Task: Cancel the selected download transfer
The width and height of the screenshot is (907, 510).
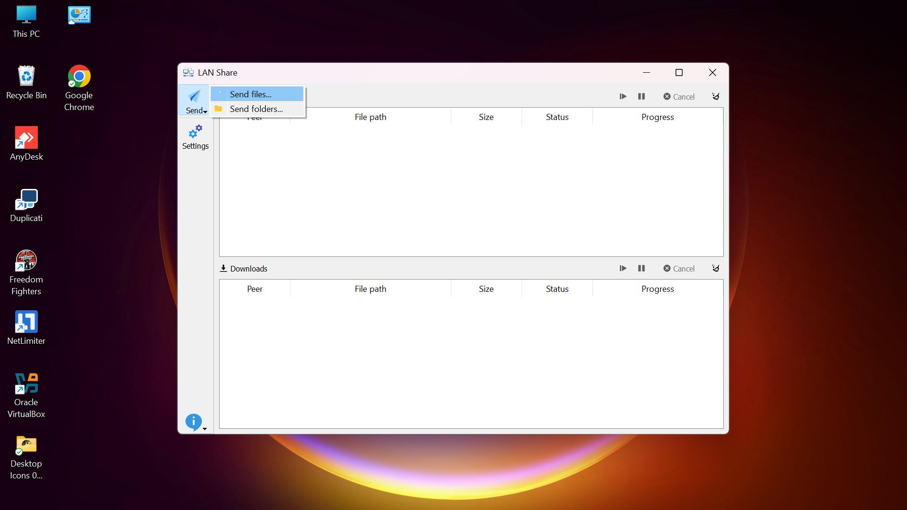Action: (x=679, y=268)
